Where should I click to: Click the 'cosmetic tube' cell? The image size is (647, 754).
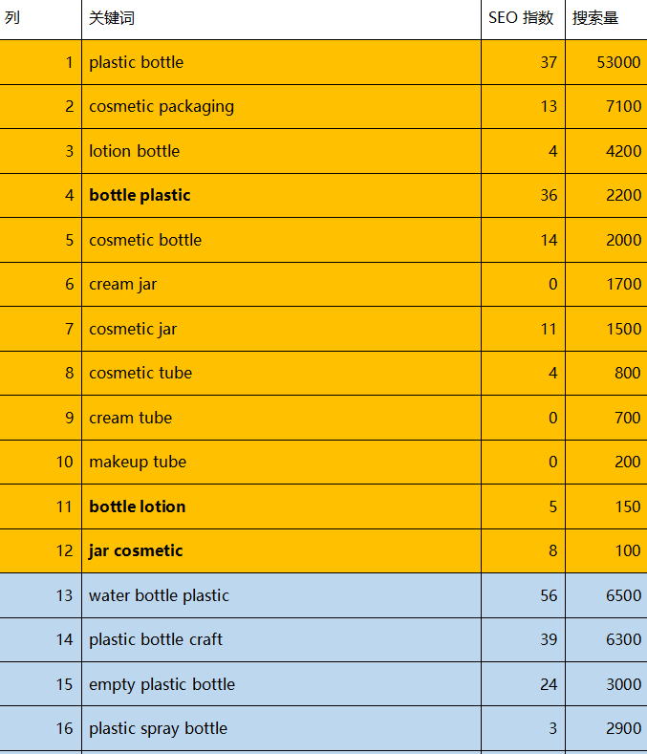[281, 373]
